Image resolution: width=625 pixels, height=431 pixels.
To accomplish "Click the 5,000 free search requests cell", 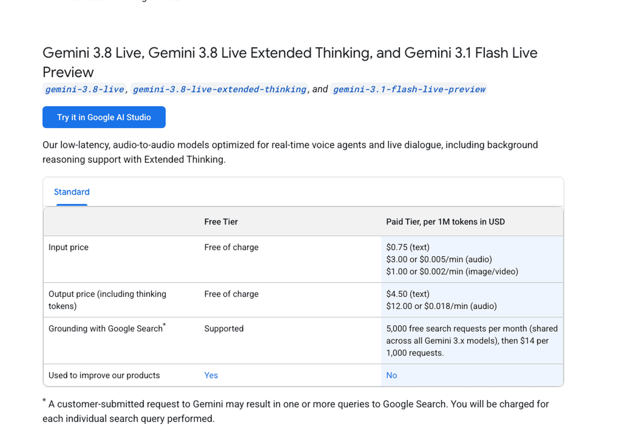I will [472, 341].
